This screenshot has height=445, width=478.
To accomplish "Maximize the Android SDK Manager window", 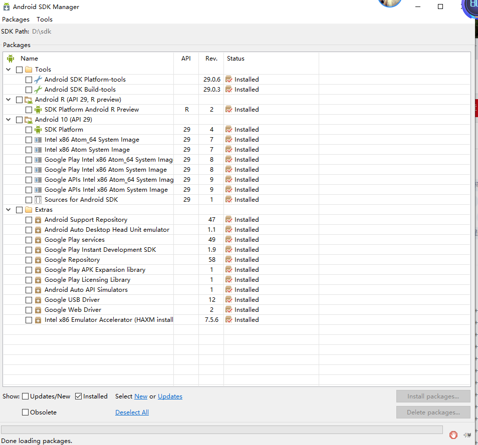I will click(x=440, y=7).
